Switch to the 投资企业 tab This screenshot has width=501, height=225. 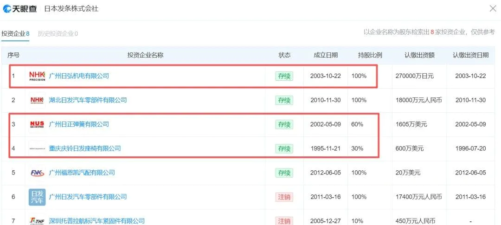coord(15,33)
